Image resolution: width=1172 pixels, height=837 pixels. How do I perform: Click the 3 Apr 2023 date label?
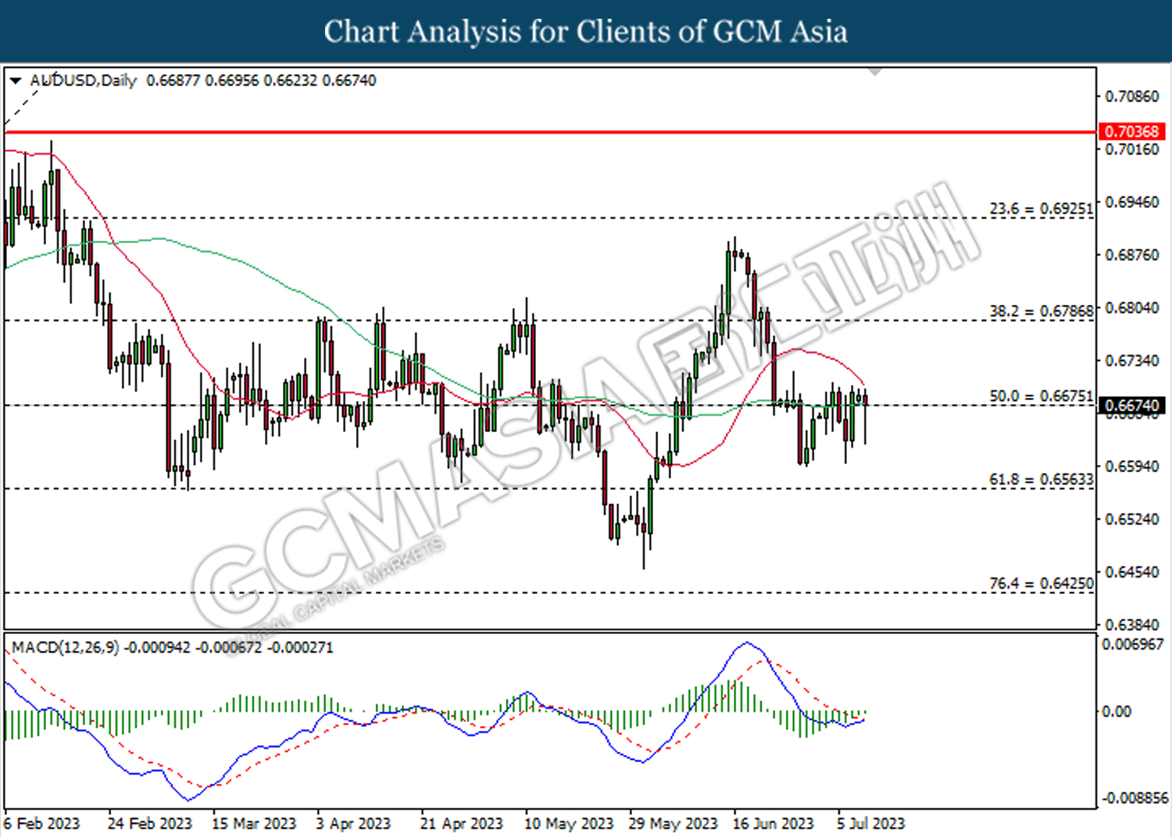[x=353, y=824]
